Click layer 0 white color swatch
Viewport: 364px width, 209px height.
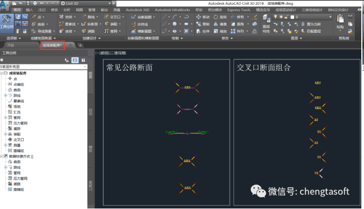pyautogui.click(x=292, y=17)
